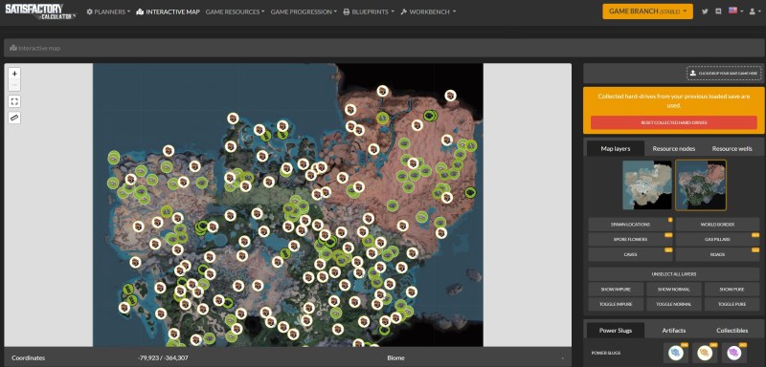Screen dimensions: 766x367
Task: Toggle the Caves layer
Action: (x=630, y=254)
